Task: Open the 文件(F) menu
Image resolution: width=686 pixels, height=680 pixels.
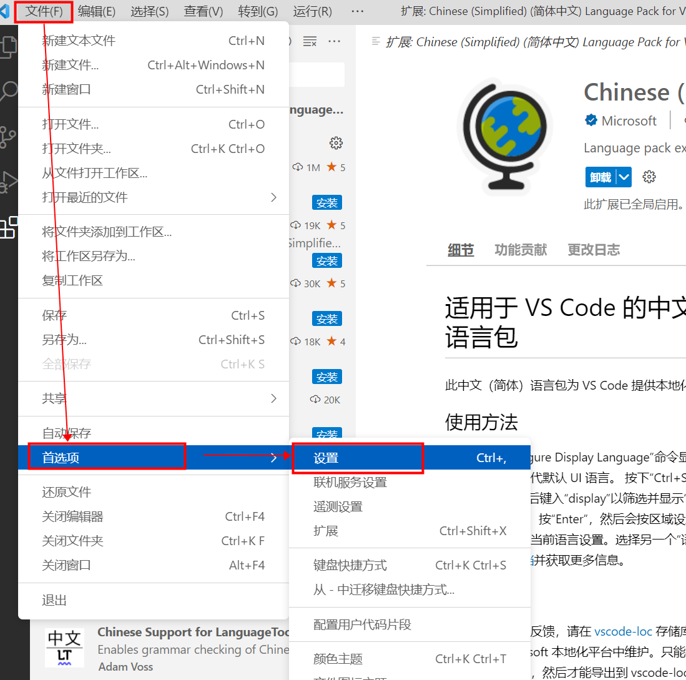Action: tap(44, 11)
